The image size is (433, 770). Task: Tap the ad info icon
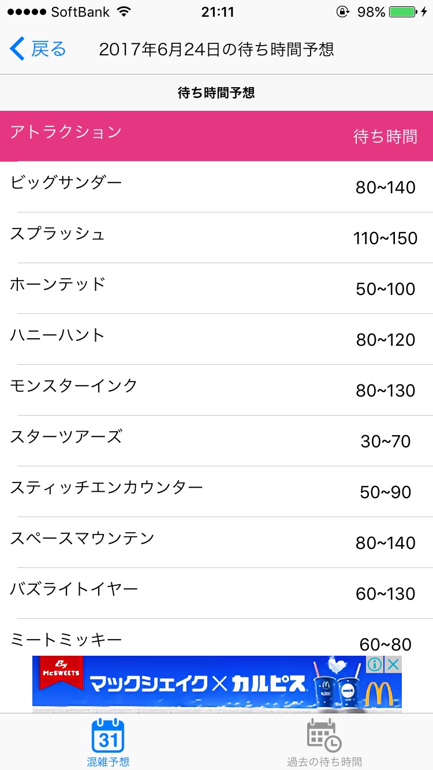click(x=375, y=664)
